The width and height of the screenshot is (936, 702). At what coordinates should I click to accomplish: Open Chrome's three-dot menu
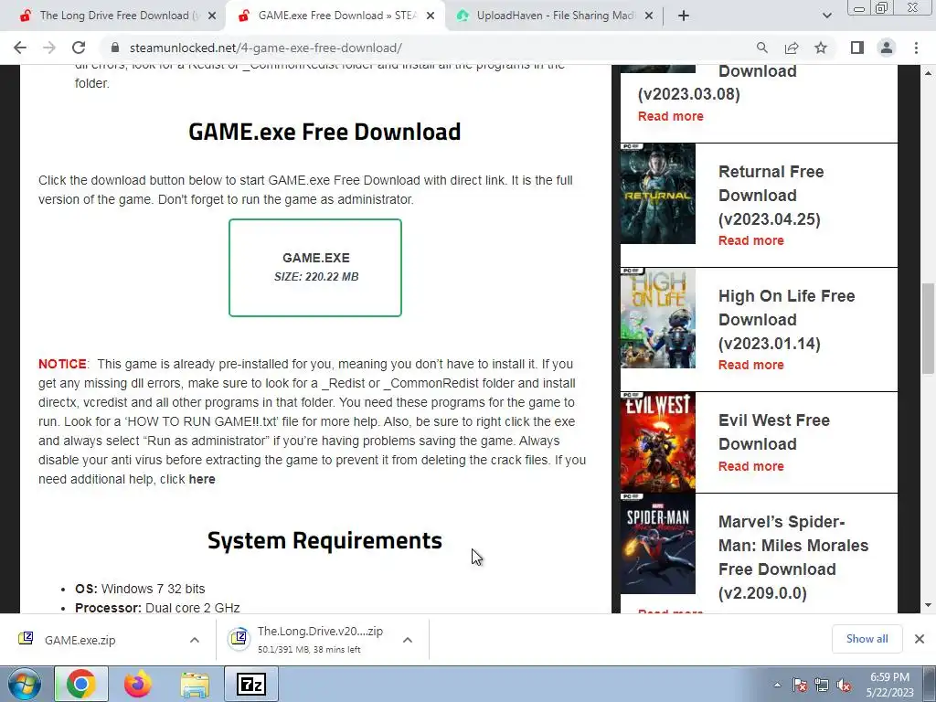click(x=916, y=48)
